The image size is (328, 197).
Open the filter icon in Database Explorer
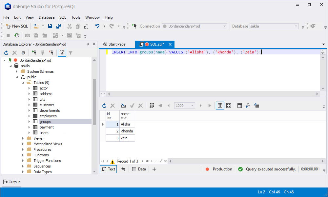click(71, 52)
